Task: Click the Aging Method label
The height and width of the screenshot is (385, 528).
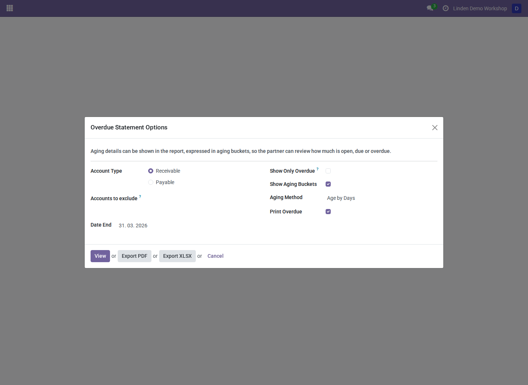Action: 286,197
